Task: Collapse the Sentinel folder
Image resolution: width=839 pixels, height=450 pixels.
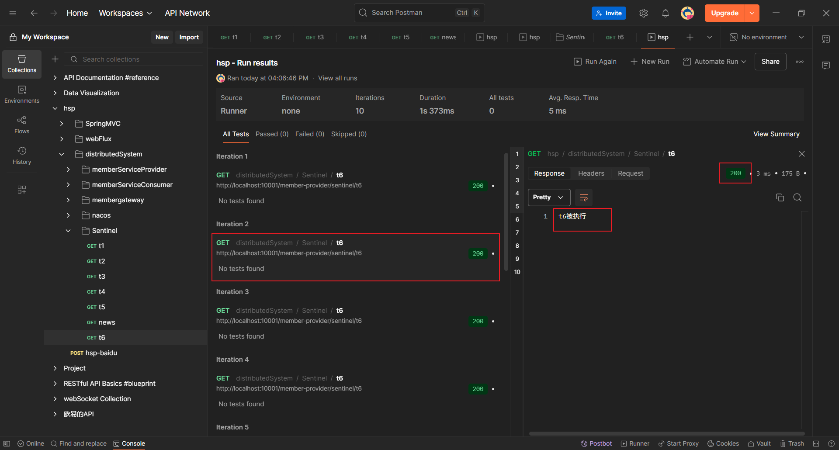Action: (68, 231)
